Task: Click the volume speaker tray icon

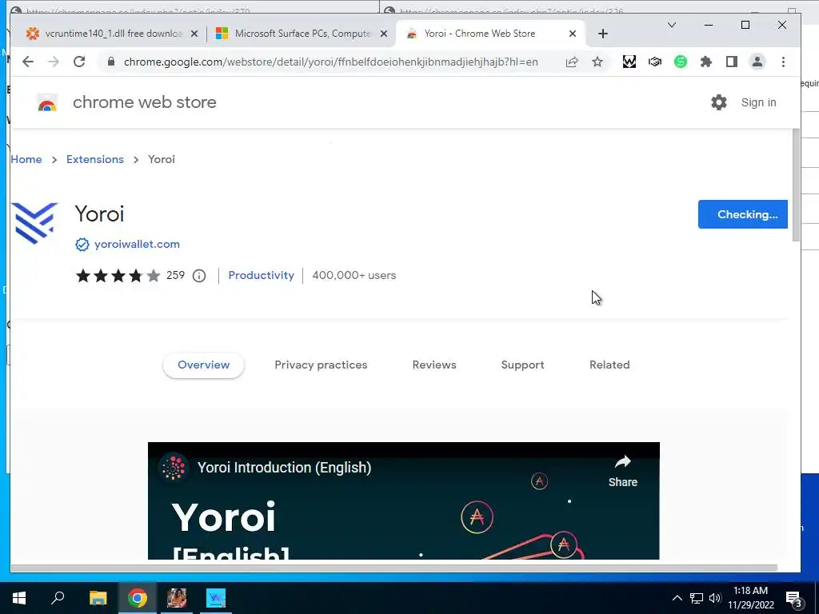Action: [714, 598]
